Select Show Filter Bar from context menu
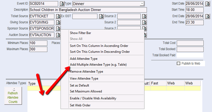The image size is (212, 112). pos(80,33)
